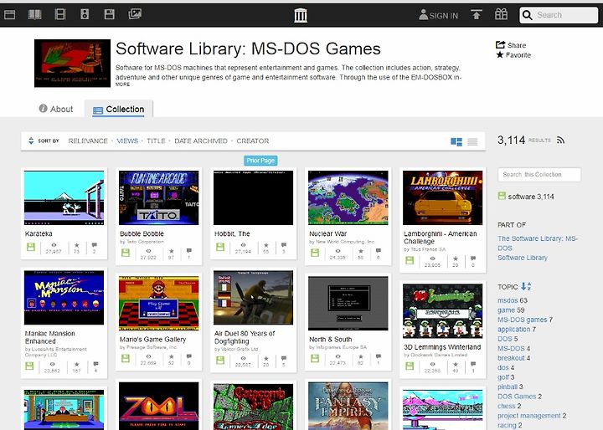Switch to tile grid view
The width and height of the screenshot is (603, 430).
[x=456, y=141]
